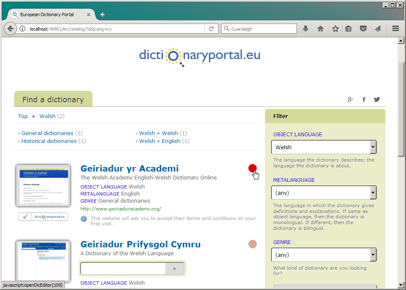Click 'METALANGUAGE English' text line
This screenshot has width=406, height=290.
pyautogui.click(x=110, y=194)
